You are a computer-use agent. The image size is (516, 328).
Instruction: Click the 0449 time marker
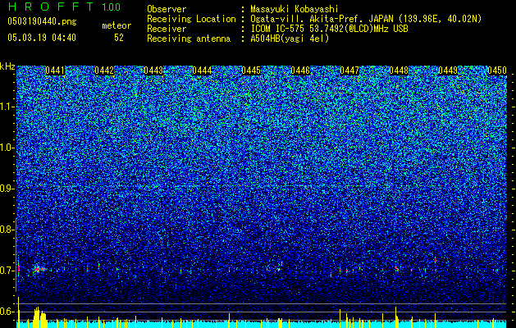(x=448, y=71)
